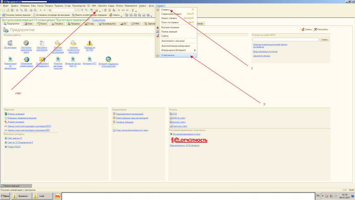Image resolution: width=355 pixels, height=200 pixels.
Task: Select Содержание справки in the Help menu
Action: point(176,14)
